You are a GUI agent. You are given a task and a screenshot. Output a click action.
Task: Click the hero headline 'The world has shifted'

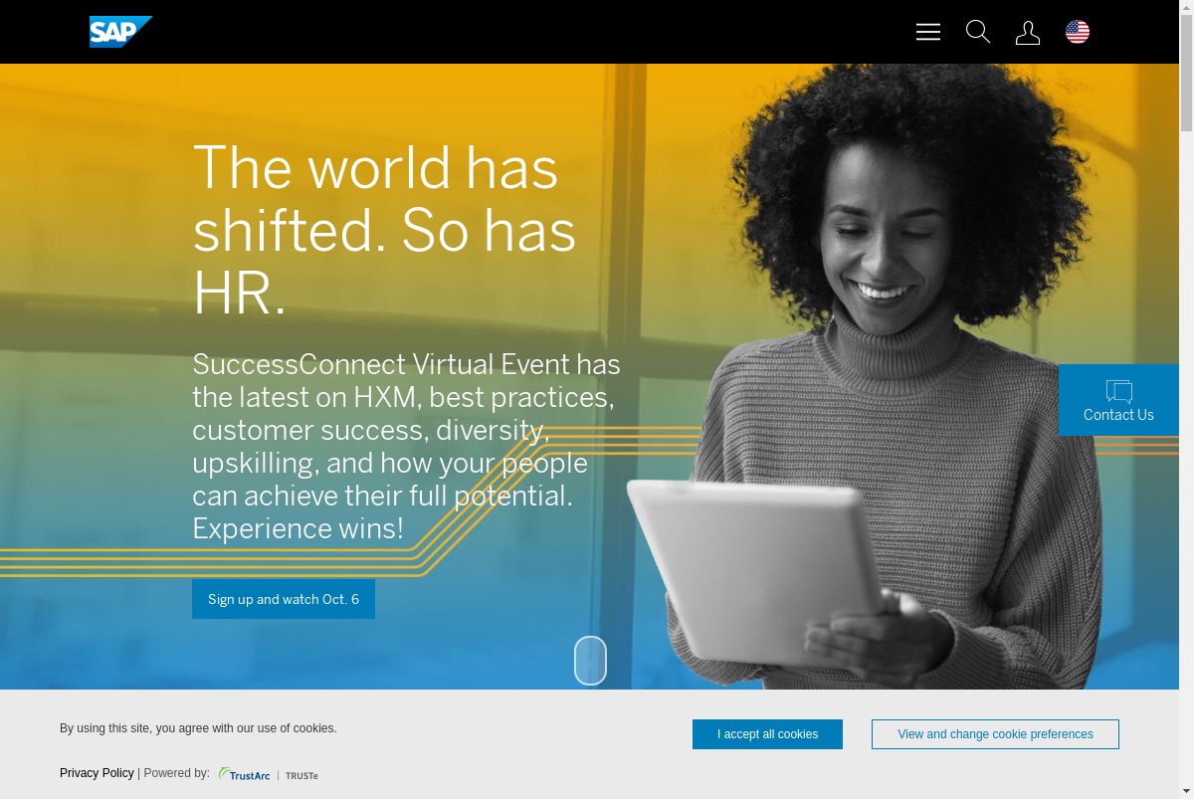(384, 231)
